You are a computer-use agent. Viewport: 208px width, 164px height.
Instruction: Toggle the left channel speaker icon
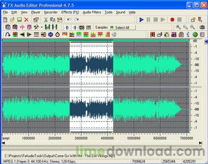(x=67, y=27)
